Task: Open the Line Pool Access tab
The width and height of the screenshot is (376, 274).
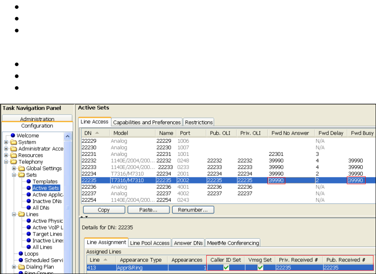Action: point(150,242)
